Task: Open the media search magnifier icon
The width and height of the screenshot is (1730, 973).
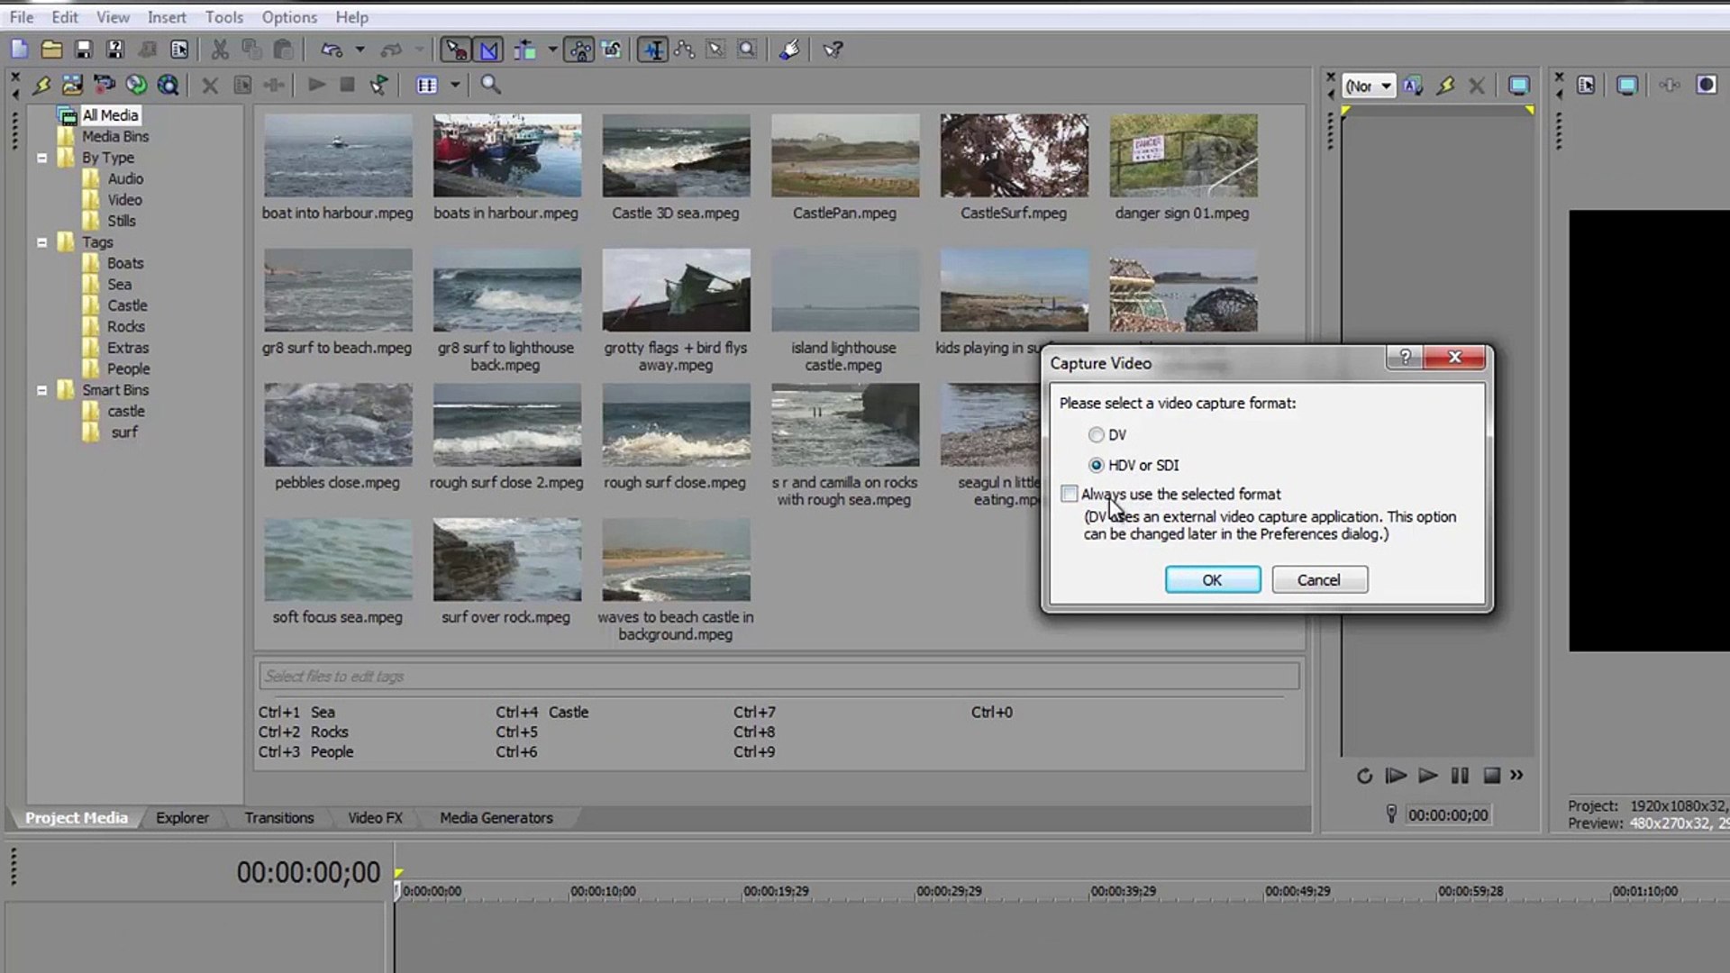Action: (x=490, y=85)
